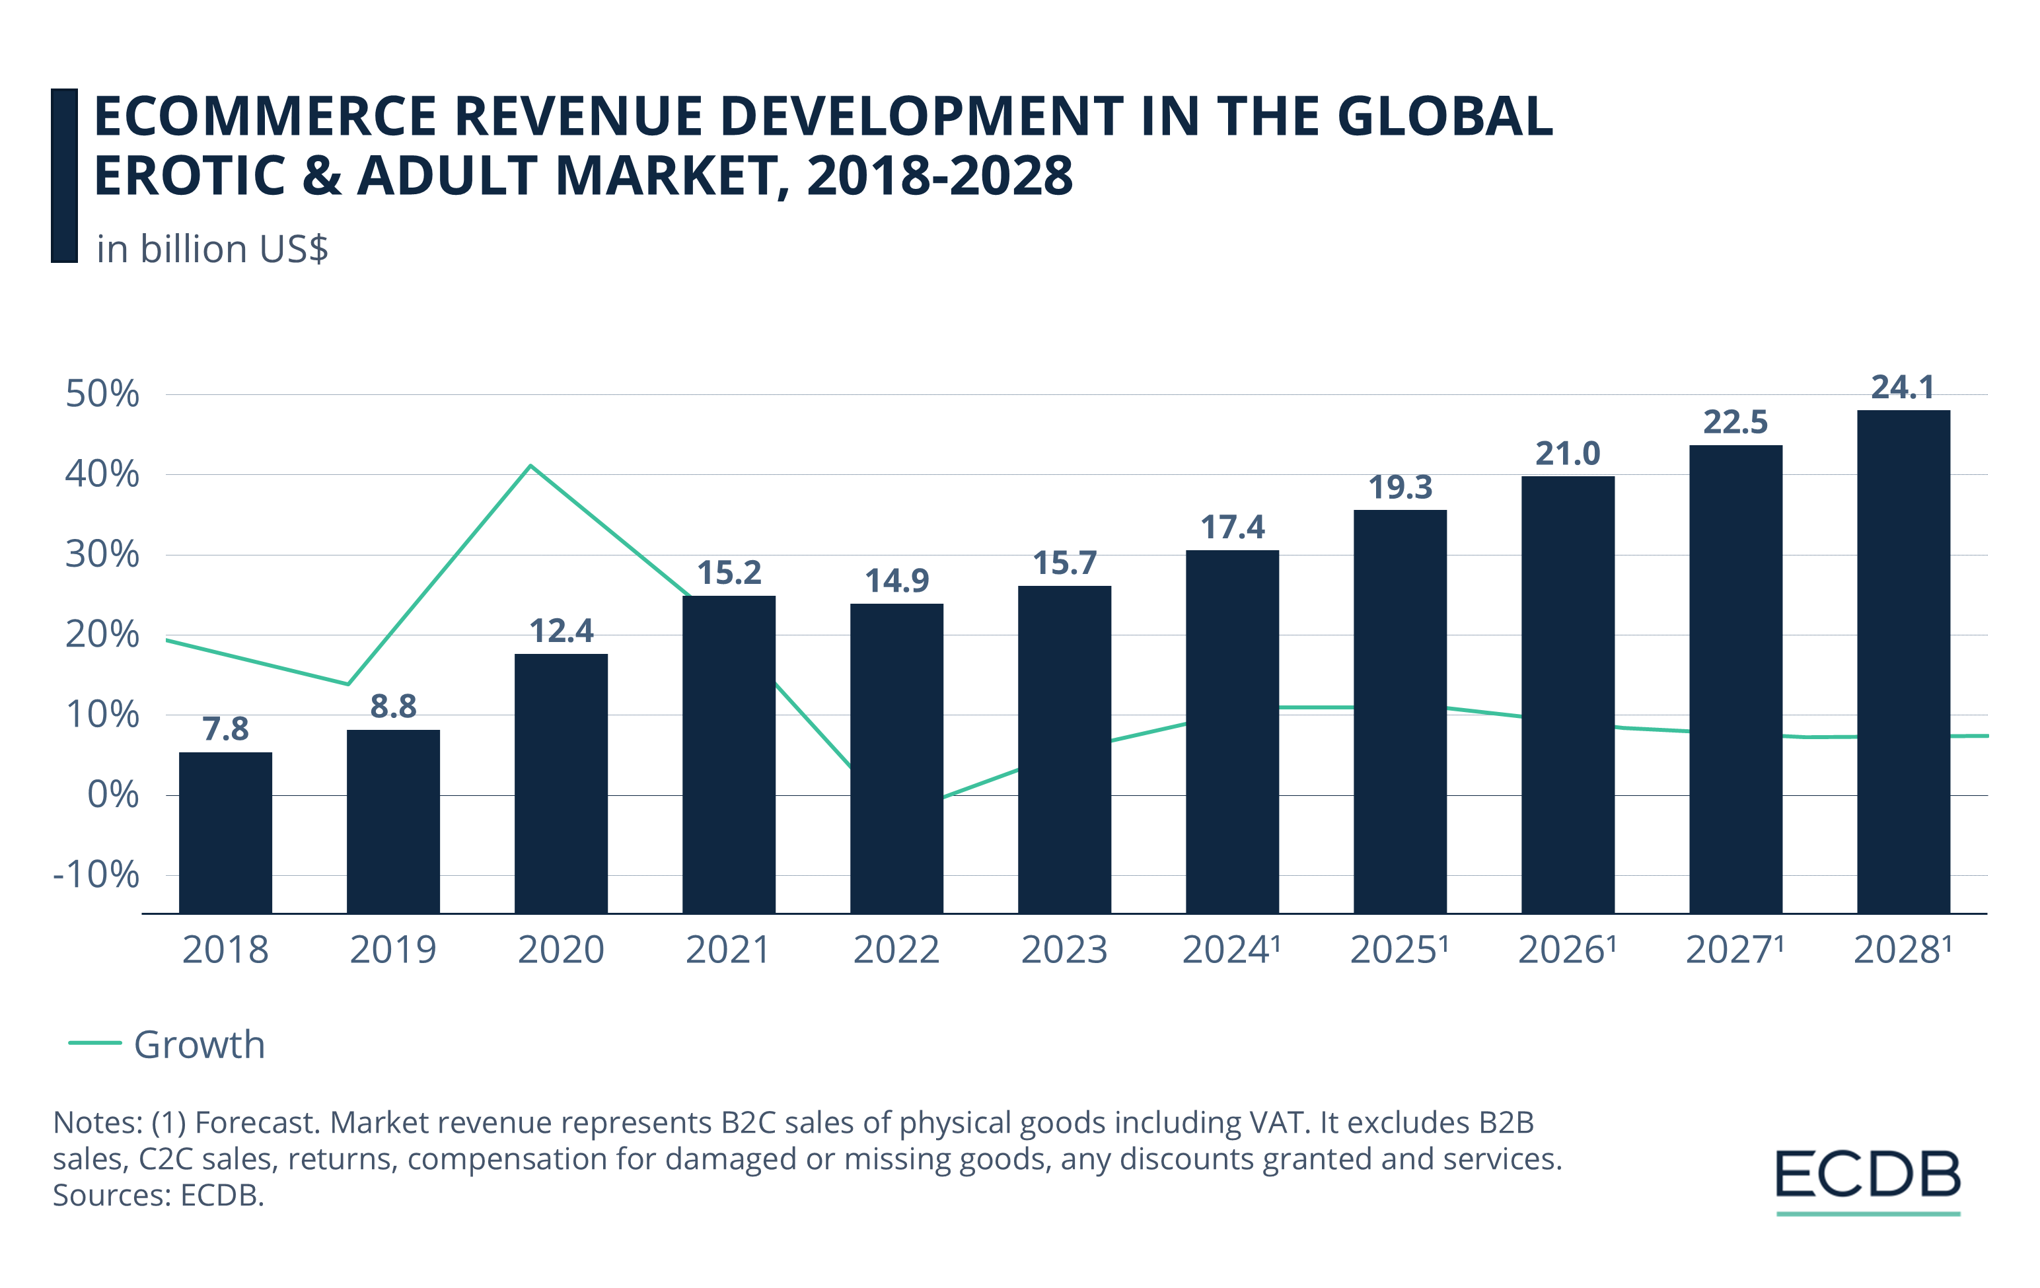Click the 'in billion US$' subtitle
This screenshot has width=2040, height=1288.
pos(212,250)
